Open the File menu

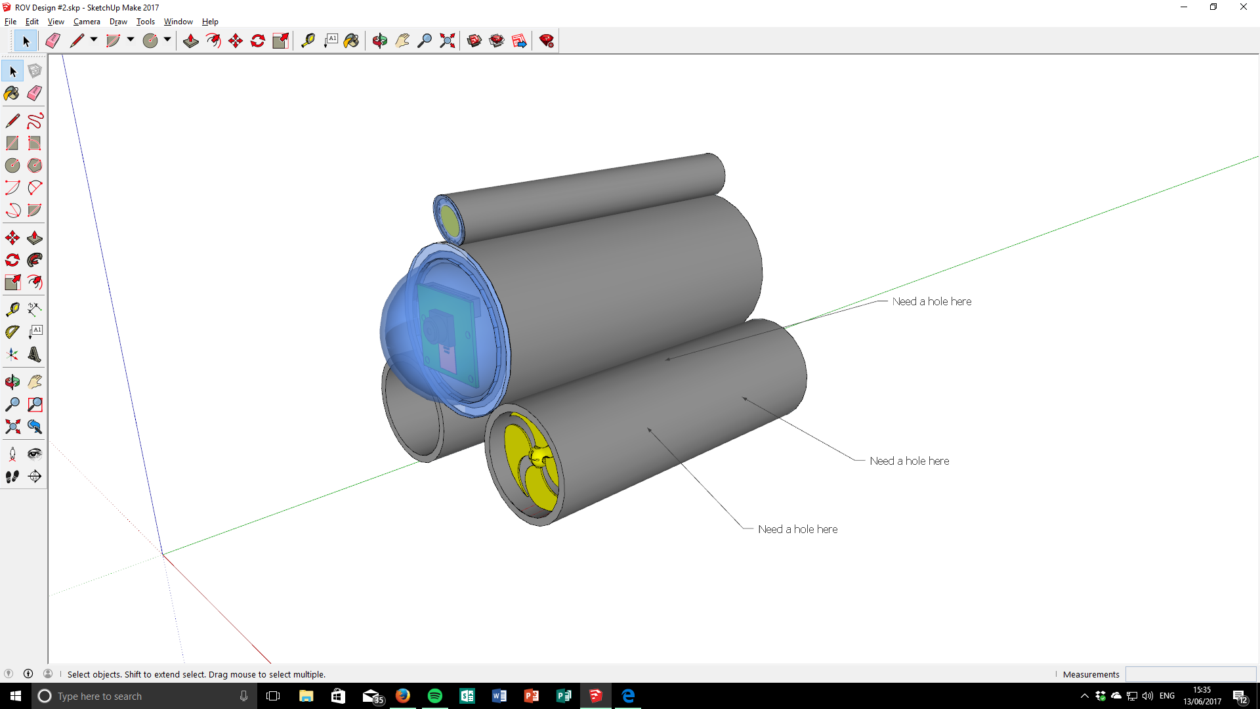click(10, 22)
